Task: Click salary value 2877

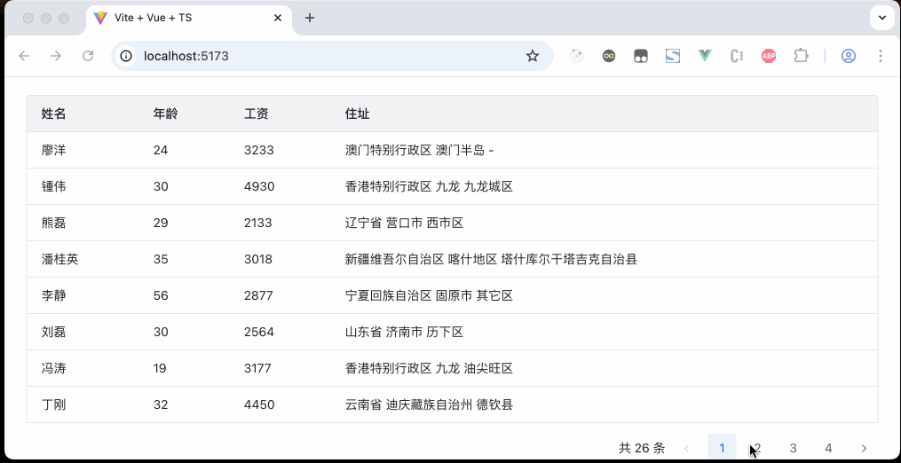Action: pos(258,295)
